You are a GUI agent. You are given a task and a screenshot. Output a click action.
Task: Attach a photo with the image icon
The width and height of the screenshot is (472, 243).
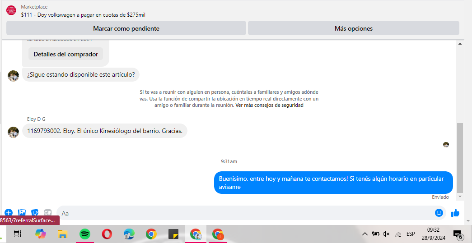pos(22,213)
